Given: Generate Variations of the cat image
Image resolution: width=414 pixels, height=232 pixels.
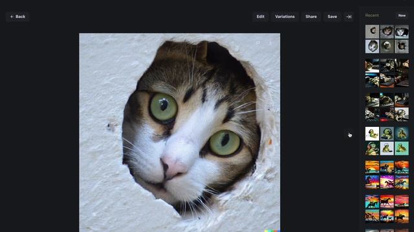Looking at the screenshot, I should pyautogui.click(x=285, y=17).
